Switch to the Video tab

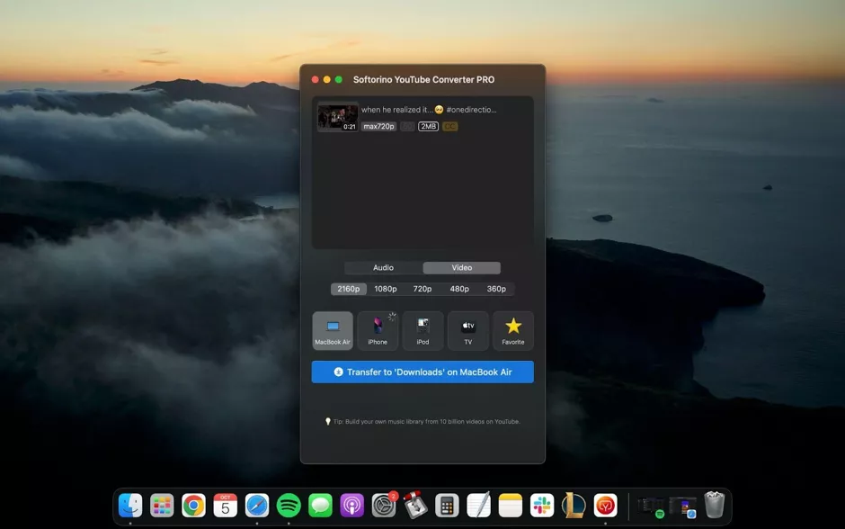pyautogui.click(x=461, y=267)
